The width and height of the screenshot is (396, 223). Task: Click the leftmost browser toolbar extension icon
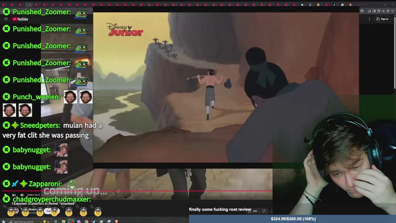click(x=362, y=11)
